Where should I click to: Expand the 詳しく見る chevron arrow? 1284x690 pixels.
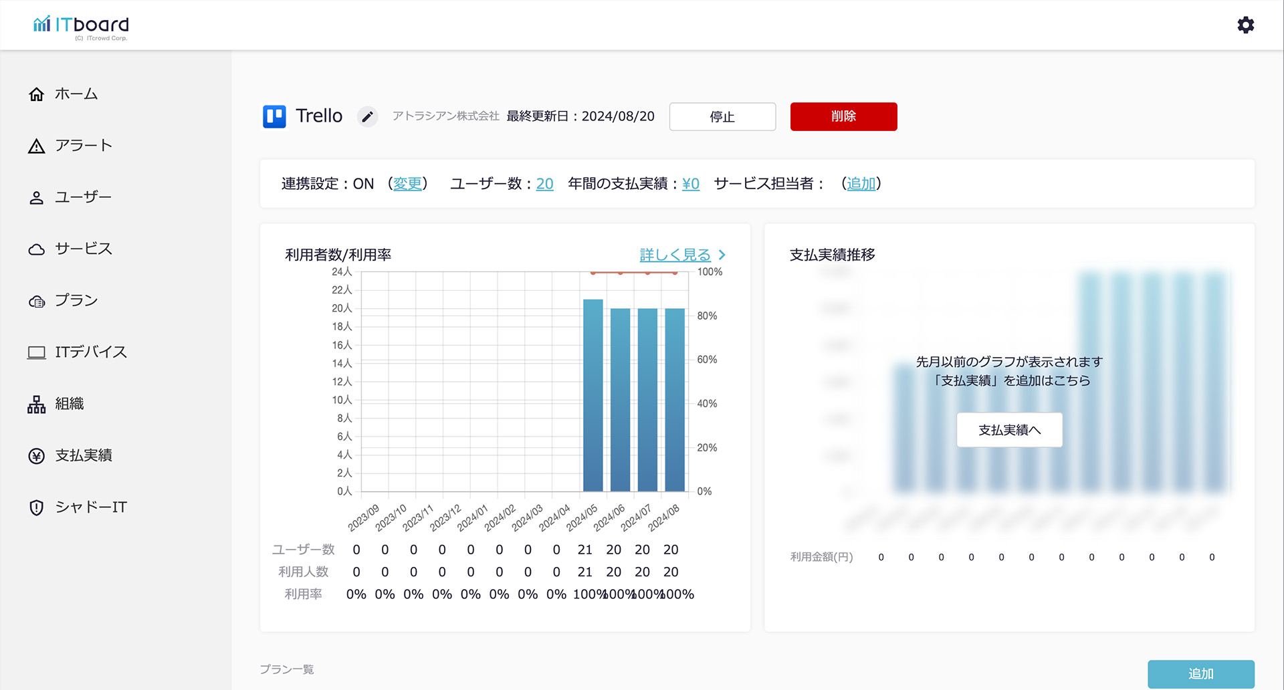[722, 255]
